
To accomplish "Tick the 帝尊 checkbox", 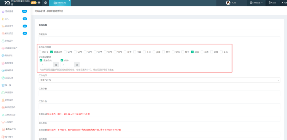I will click(x=212, y=52).
